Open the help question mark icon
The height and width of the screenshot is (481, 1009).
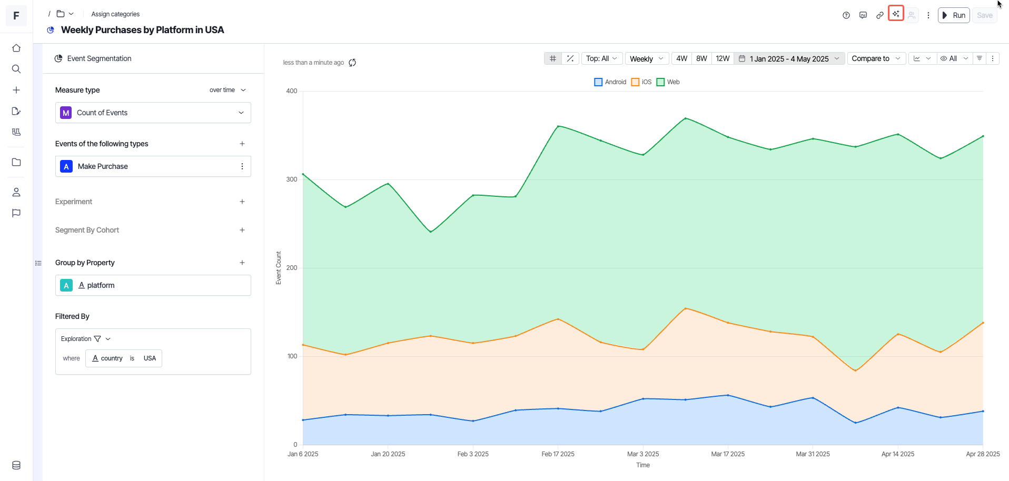[x=846, y=15]
